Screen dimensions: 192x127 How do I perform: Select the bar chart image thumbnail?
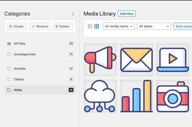pyautogui.click(x=136, y=96)
